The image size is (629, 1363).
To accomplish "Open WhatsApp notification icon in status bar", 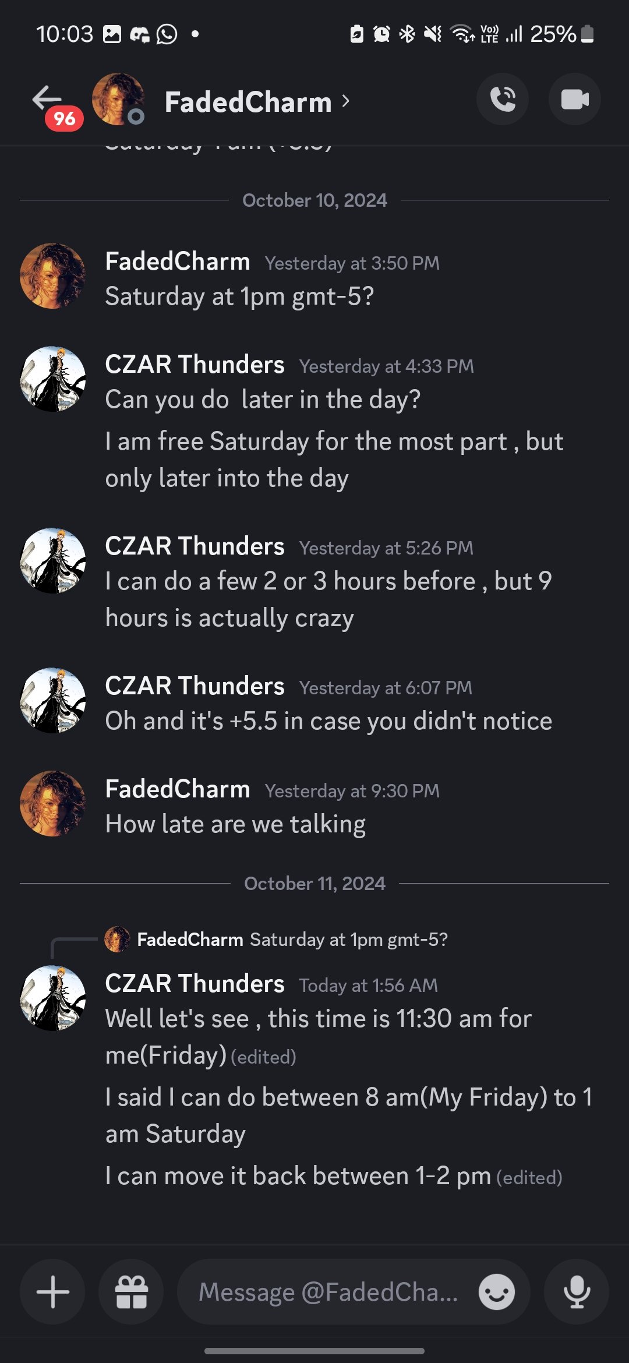I will pos(167,34).
